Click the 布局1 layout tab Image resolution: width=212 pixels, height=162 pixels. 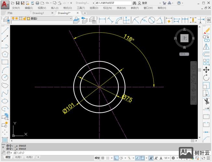pos(18,157)
